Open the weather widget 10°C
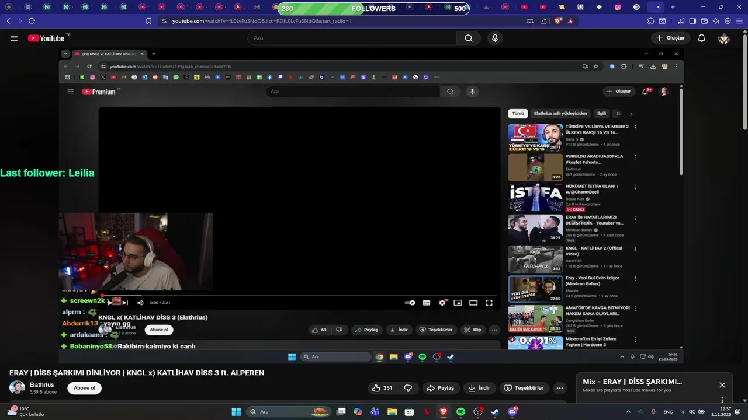 click(26, 412)
